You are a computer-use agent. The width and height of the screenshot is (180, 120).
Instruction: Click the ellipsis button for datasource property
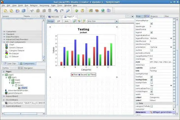tap(174, 112)
